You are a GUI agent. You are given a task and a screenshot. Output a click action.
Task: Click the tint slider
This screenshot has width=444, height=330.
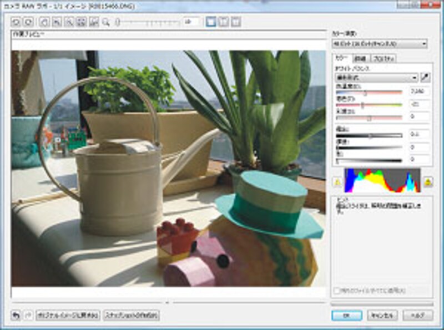point(369,105)
